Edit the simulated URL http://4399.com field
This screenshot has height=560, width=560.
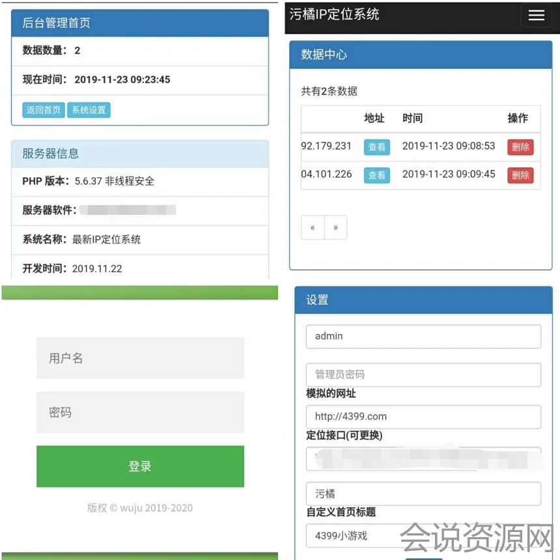point(423,417)
